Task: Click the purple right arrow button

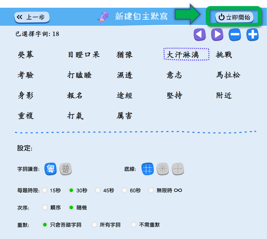Action: pyautogui.click(x=217, y=34)
